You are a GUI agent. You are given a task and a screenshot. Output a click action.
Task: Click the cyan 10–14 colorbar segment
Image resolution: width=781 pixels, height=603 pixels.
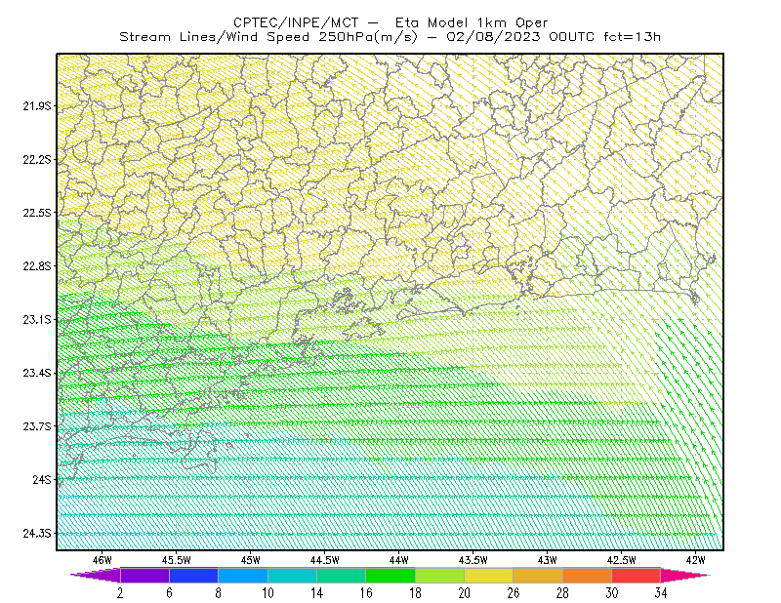[292, 575]
